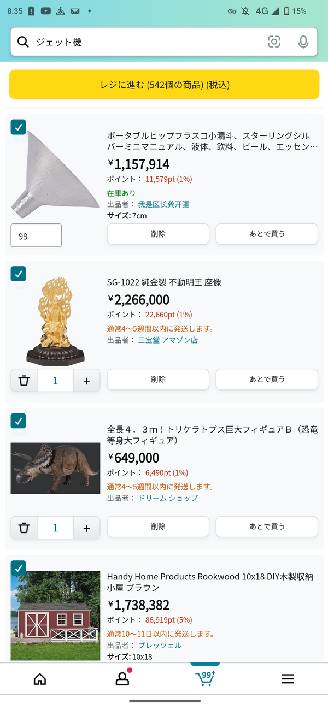The width and height of the screenshot is (328, 710).
Task: Open the cart icon showing 99+
Action: [205, 678]
